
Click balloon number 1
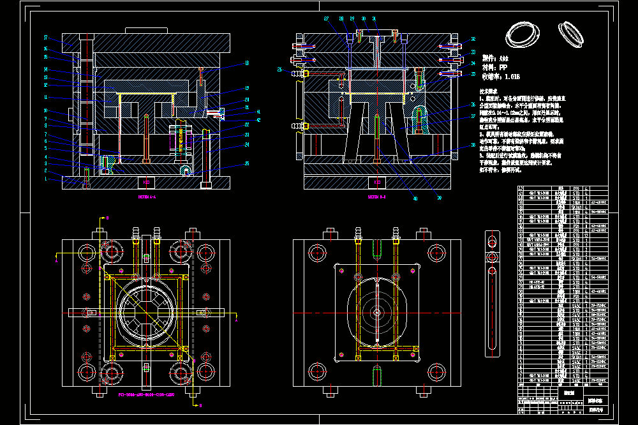tap(46, 179)
